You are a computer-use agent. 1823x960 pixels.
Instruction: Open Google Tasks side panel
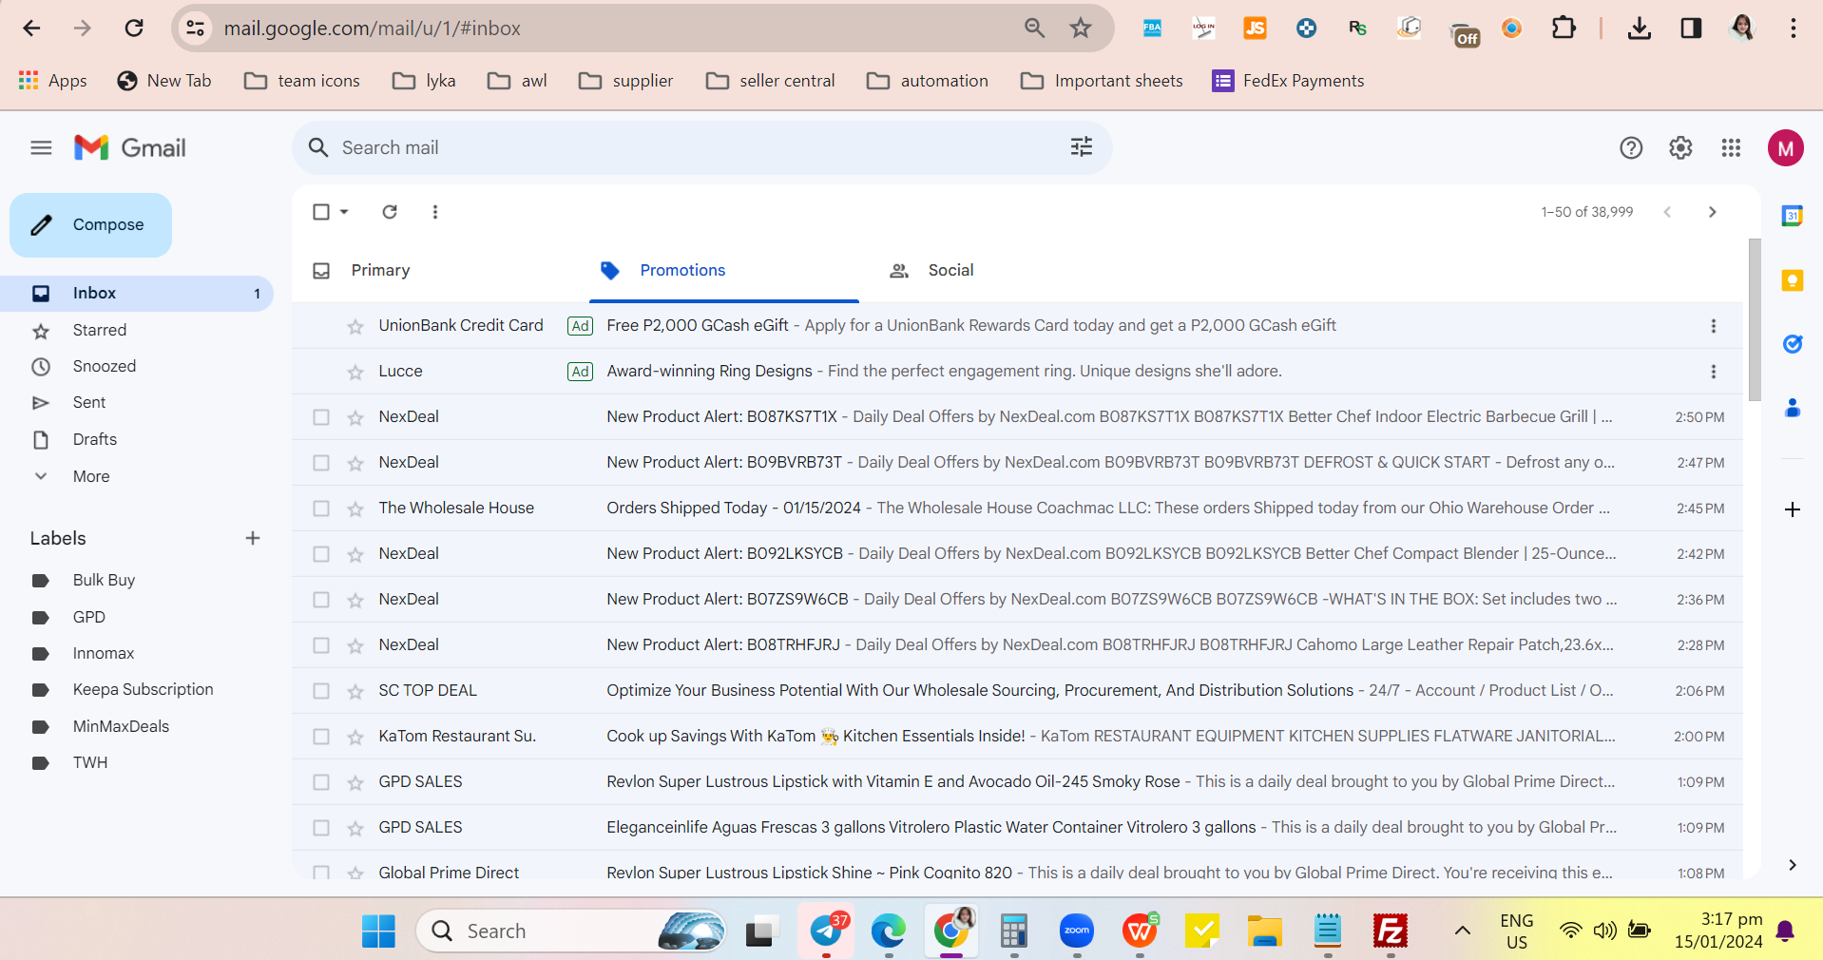(1792, 344)
